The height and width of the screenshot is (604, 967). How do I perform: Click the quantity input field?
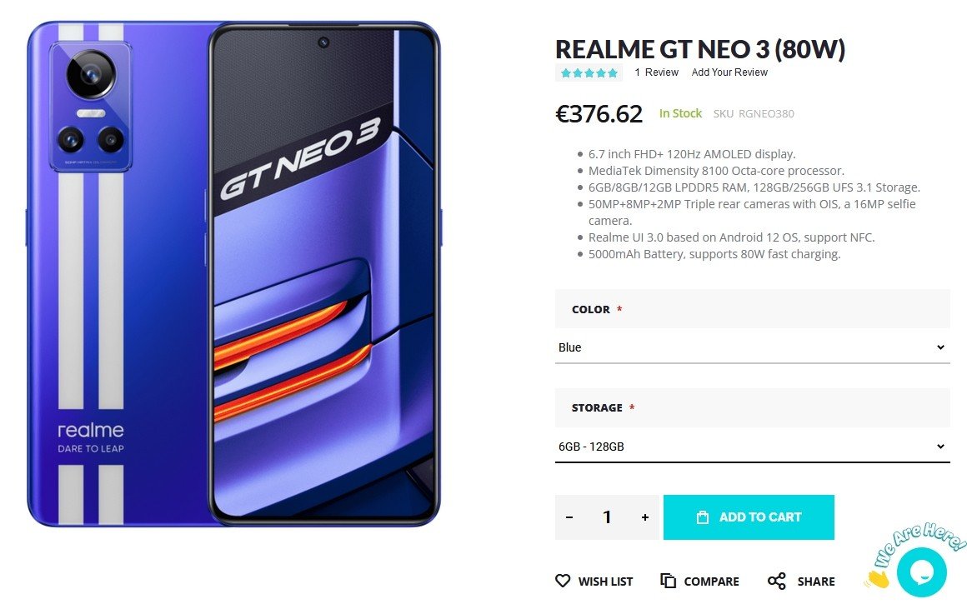coord(607,517)
